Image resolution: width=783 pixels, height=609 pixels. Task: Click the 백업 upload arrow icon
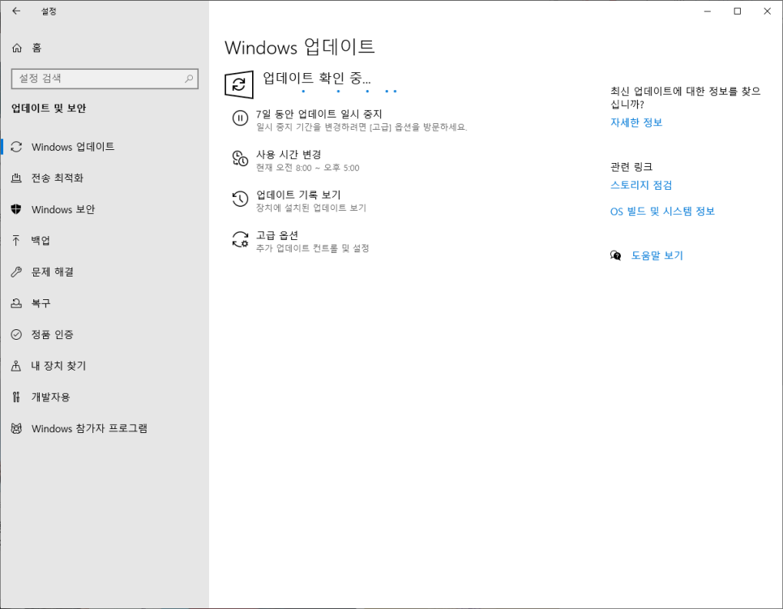tap(16, 240)
